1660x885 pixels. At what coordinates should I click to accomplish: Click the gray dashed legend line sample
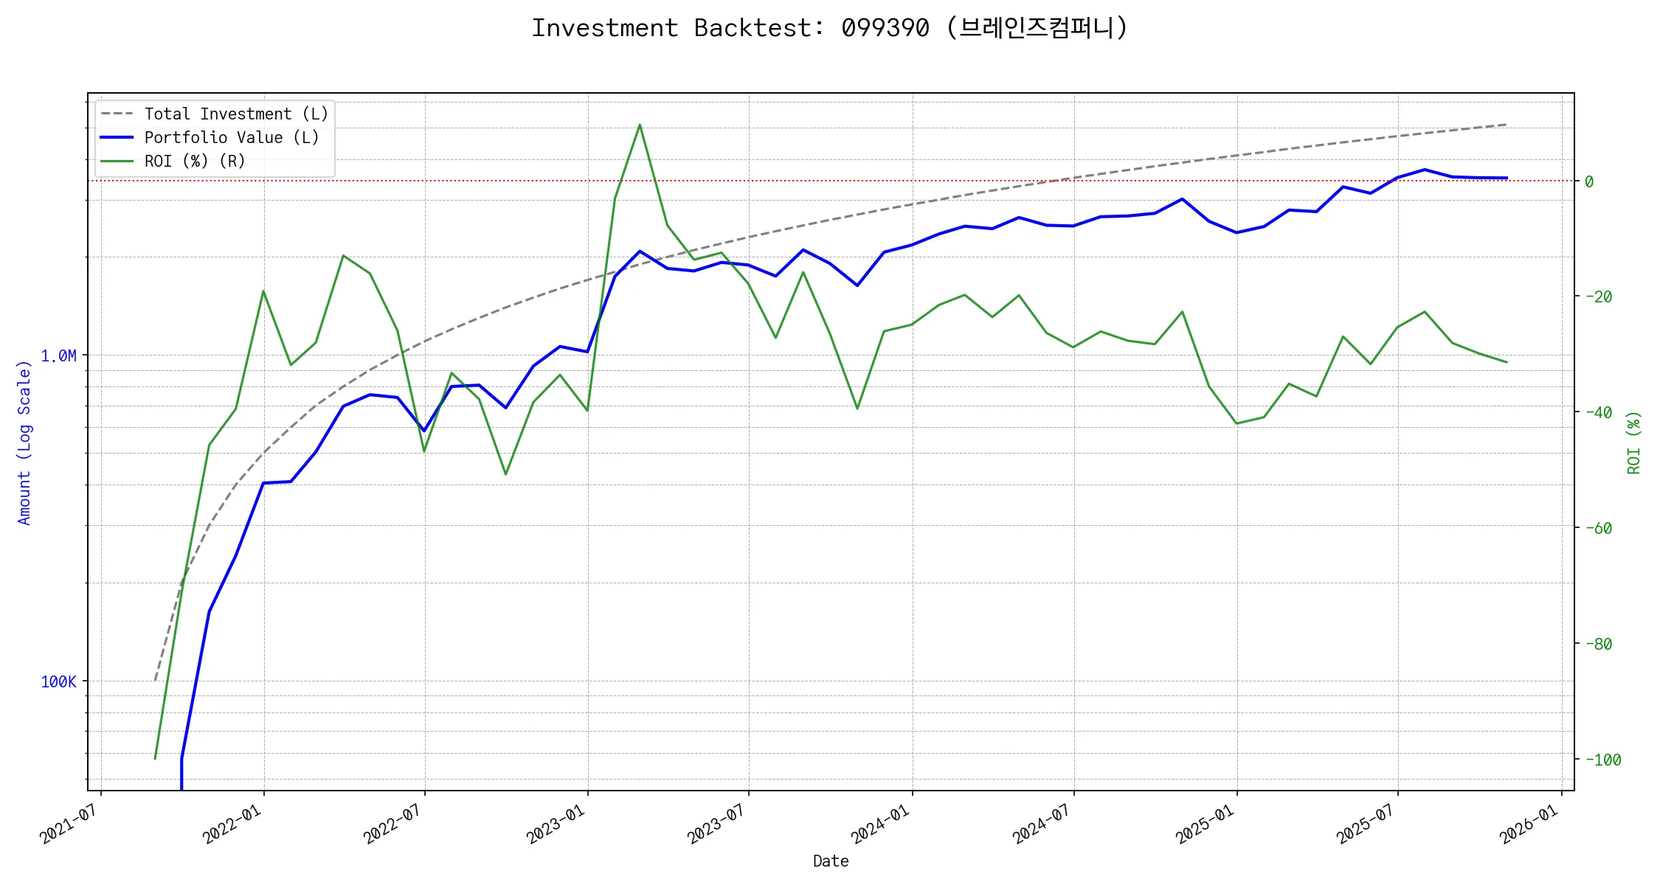tap(117, 114)
